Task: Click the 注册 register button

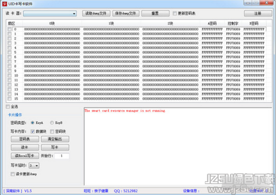Action: [258, 14]
